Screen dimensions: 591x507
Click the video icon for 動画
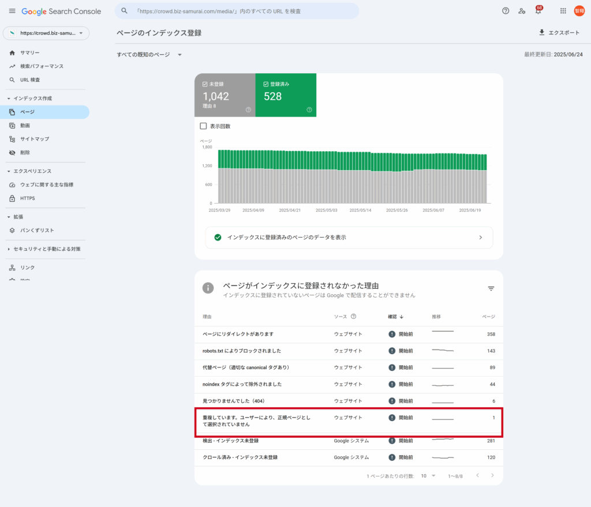tap(12, 125)
